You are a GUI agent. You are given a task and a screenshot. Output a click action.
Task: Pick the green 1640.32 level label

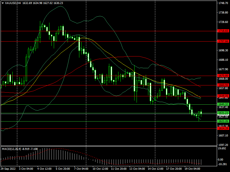(223, 104)
